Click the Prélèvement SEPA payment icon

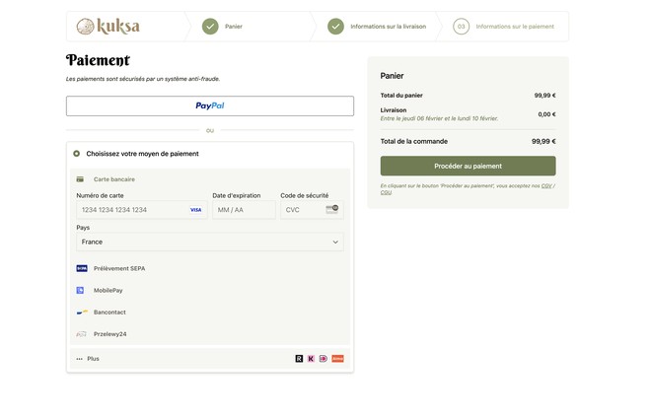coord(81,268)
